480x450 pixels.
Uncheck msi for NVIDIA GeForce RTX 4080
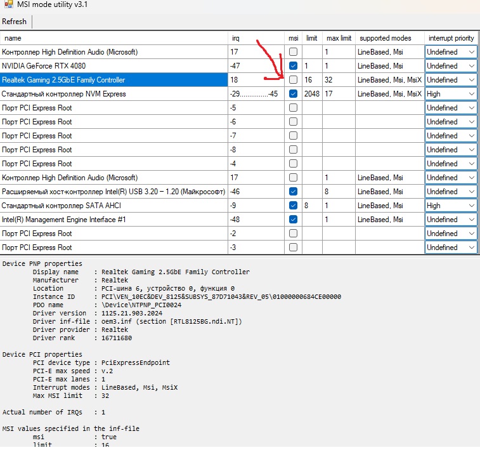pyautogui.click(x=293, y=66)
